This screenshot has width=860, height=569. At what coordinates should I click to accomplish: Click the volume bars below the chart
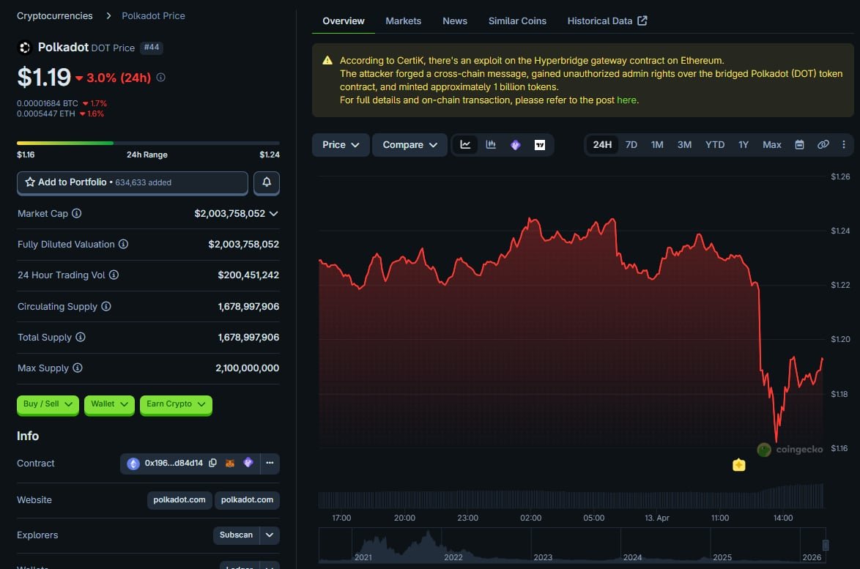pos(571,497)
